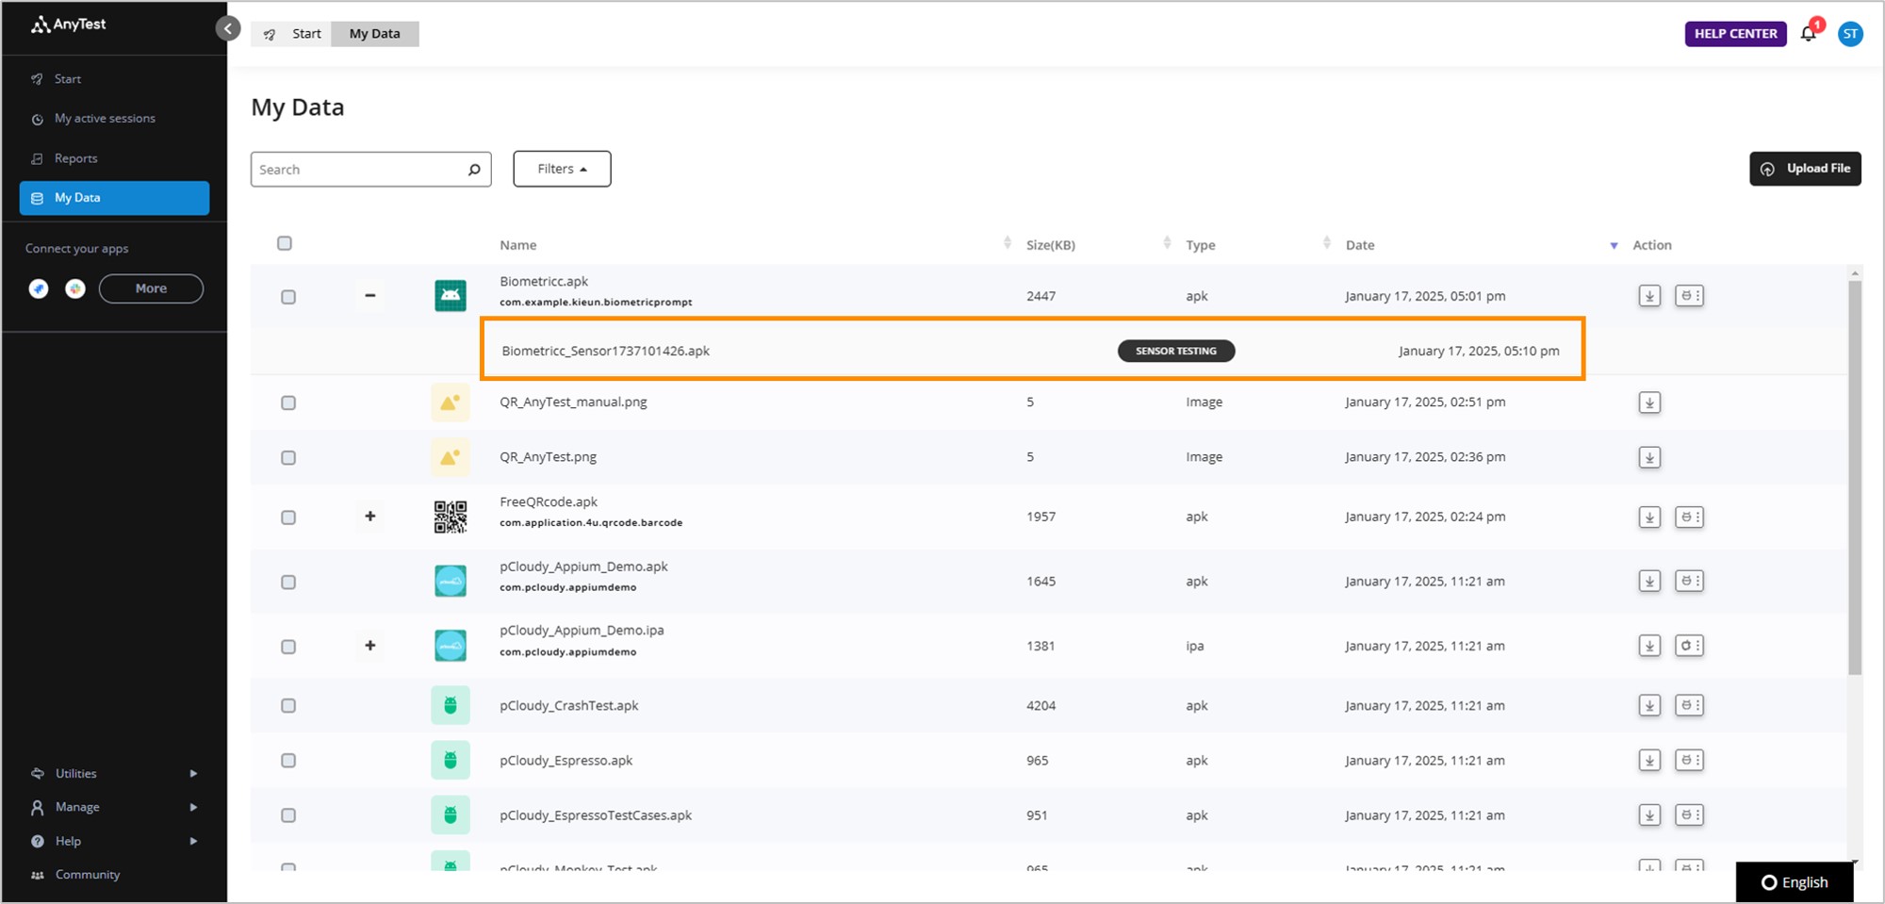The height and width of the screenshot is (904, 1885).
Task: Switch to the My Data tab
Action: coord(375,34)
